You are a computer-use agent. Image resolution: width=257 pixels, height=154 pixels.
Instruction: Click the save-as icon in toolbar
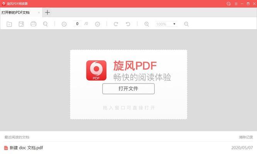[x=21, y=24]
